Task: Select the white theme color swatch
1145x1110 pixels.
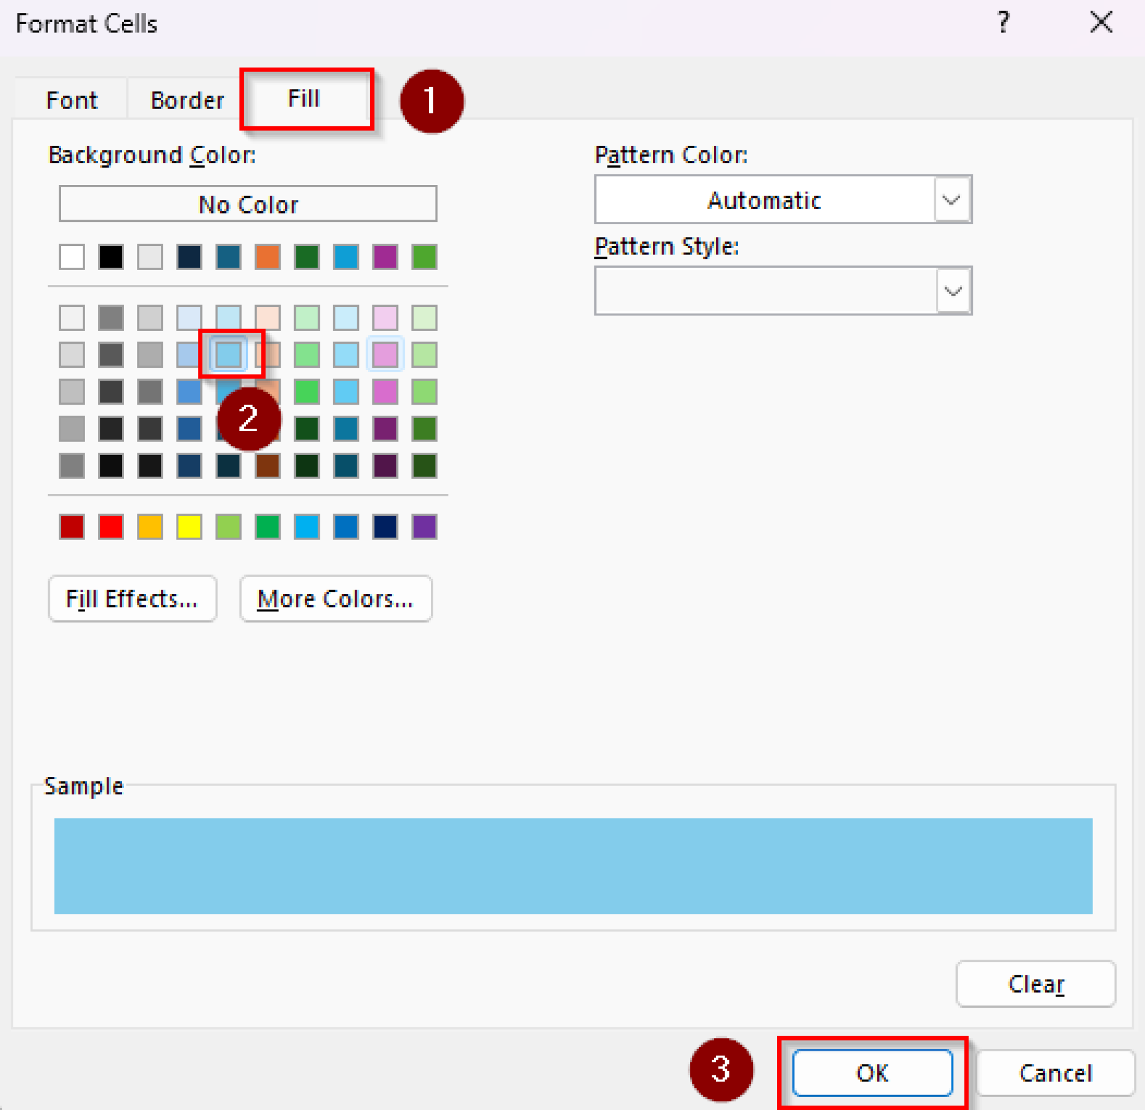Action: pyautogui.click(x=71, y=257)
